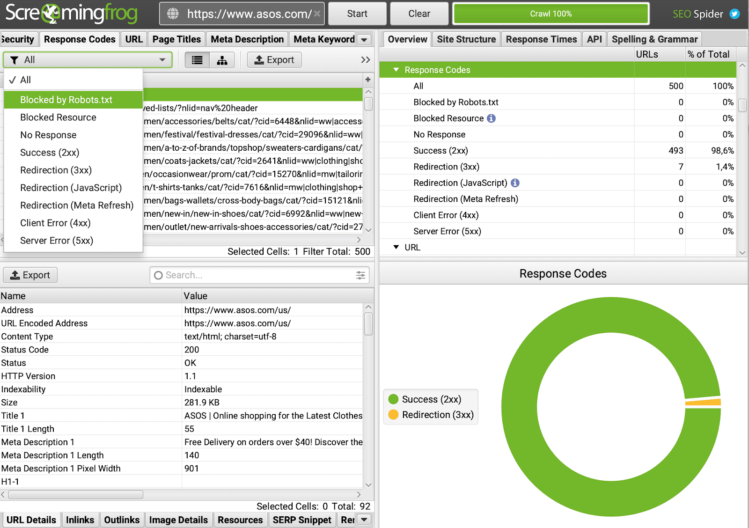The width and height of the screenshot is (749, 528).
Task: Select Client Error (4xx) row in Overview
Action: 557,215
